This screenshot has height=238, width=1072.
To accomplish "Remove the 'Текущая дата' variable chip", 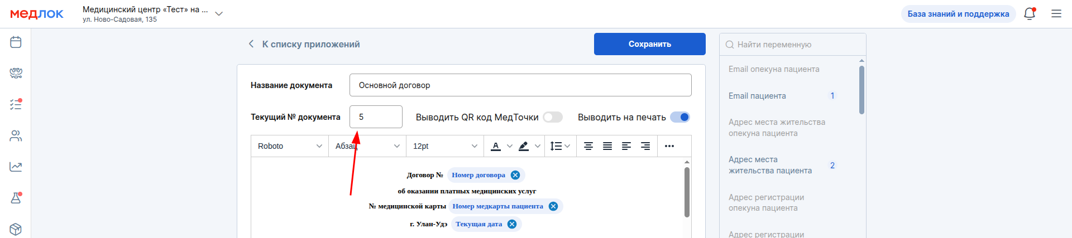I will click(x=512, y=224).
